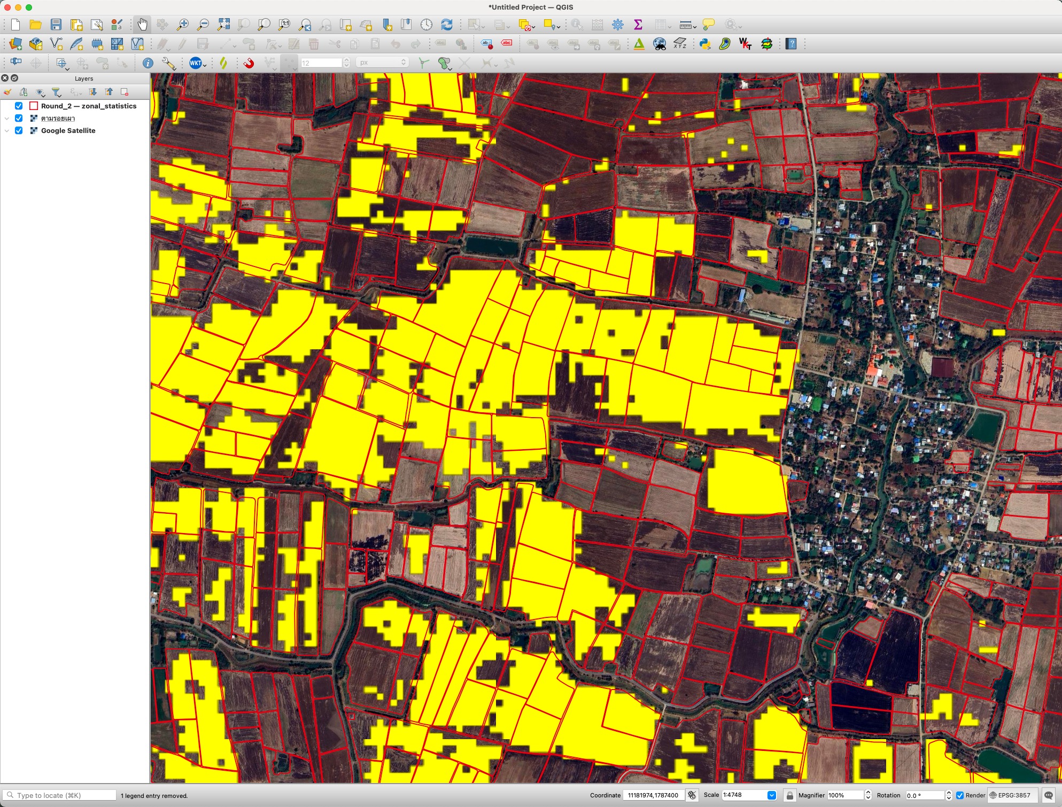This screenshot has height=807, width=1062.
Task: Click the Zoom Last icon
Action: pos(305,25)
